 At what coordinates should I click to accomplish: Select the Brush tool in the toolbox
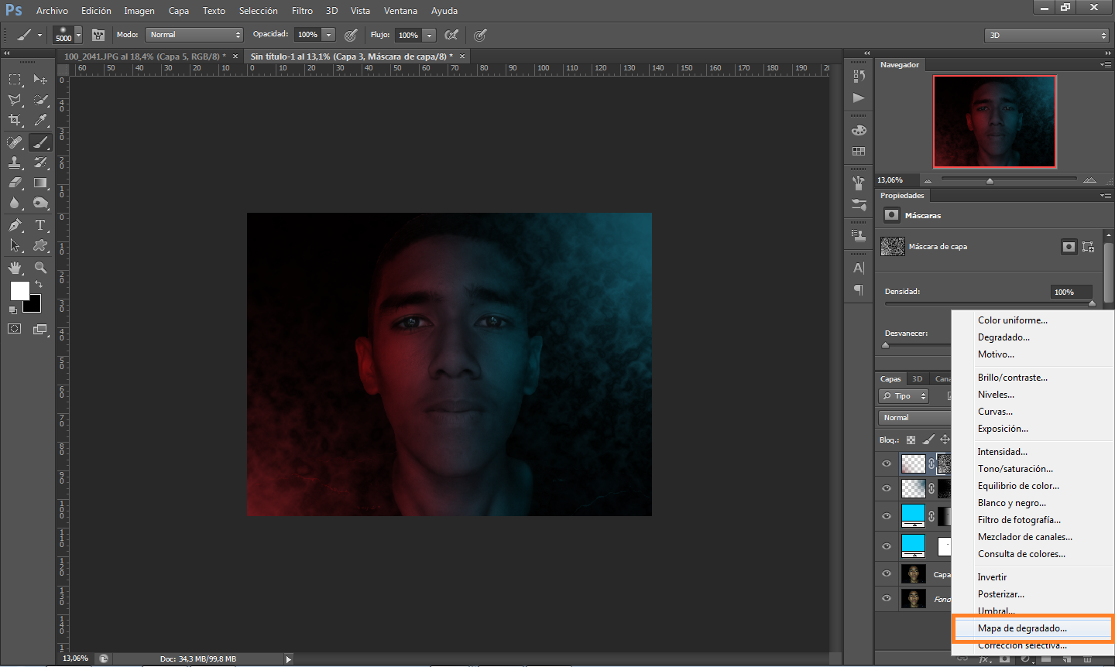[x=40, y=142]
